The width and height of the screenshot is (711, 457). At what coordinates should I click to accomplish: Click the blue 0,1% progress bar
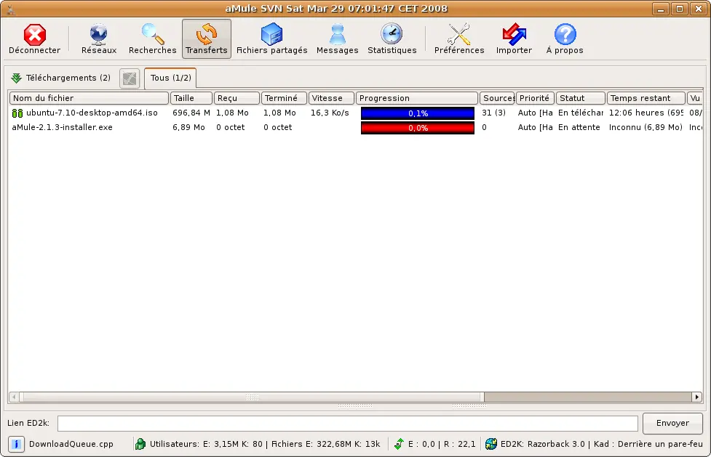coord(418,113)
